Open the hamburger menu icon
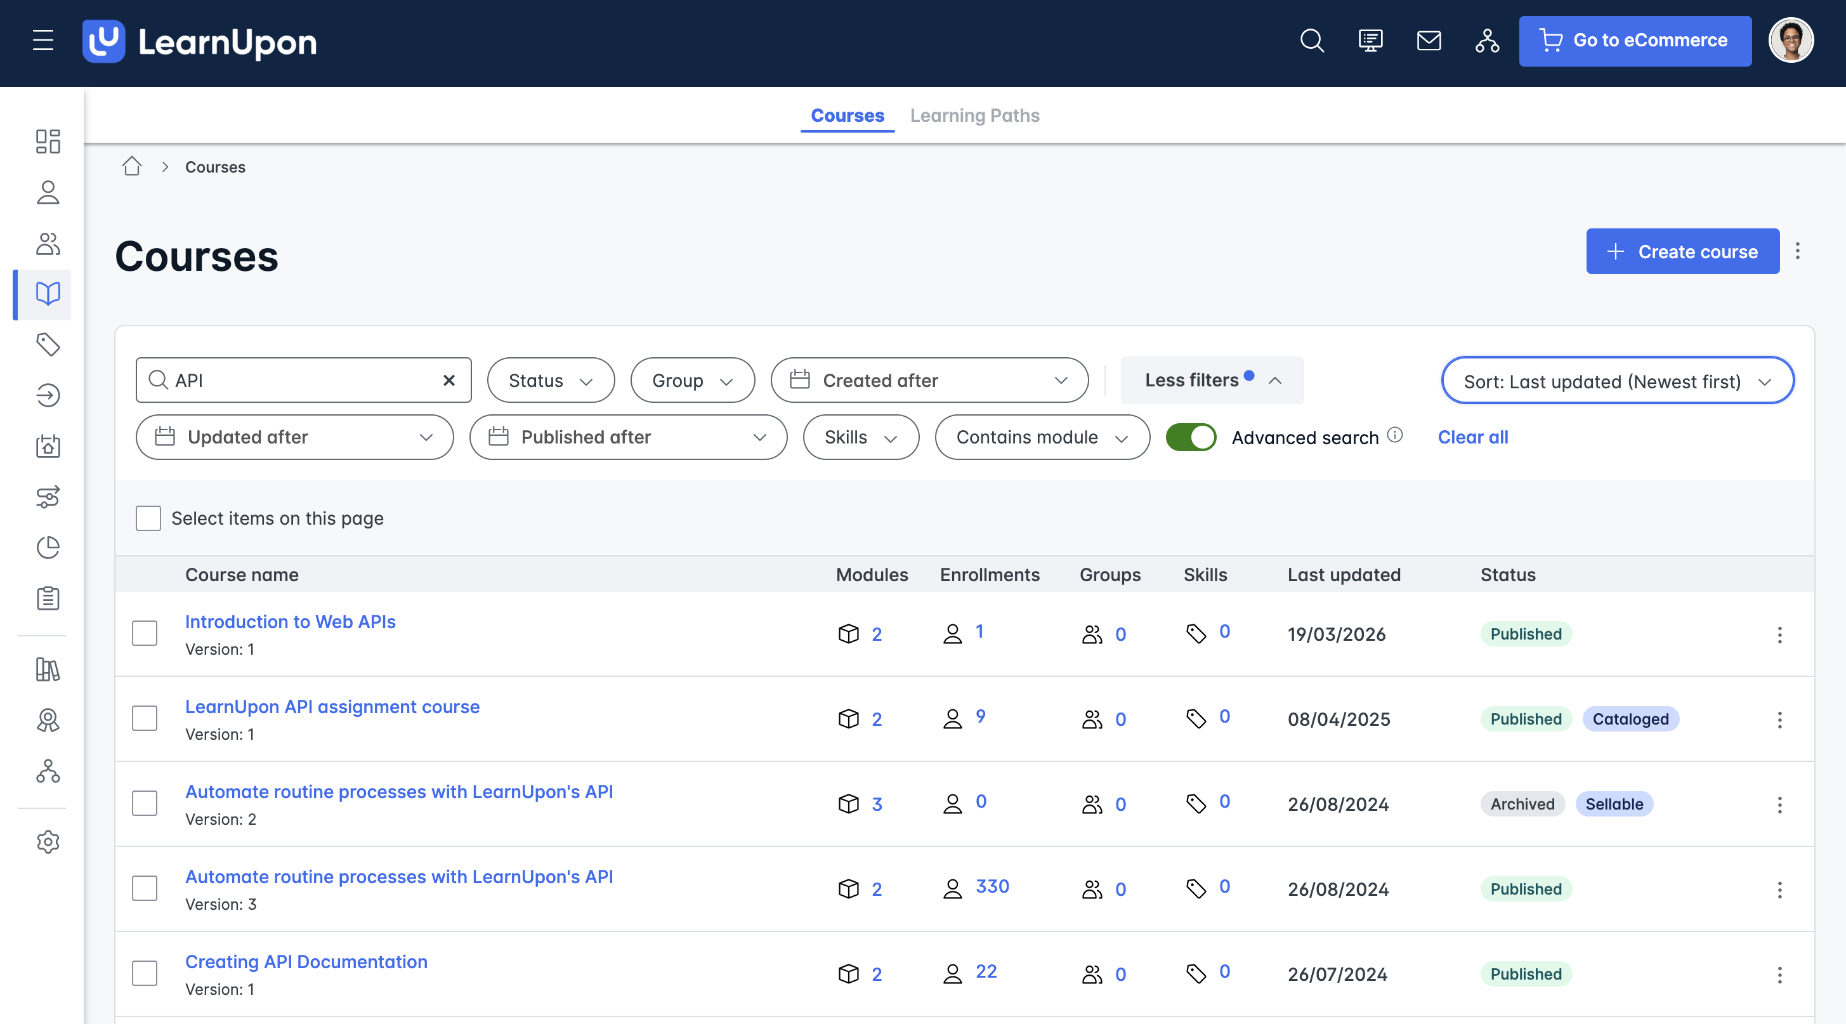 tap(43, 40)
